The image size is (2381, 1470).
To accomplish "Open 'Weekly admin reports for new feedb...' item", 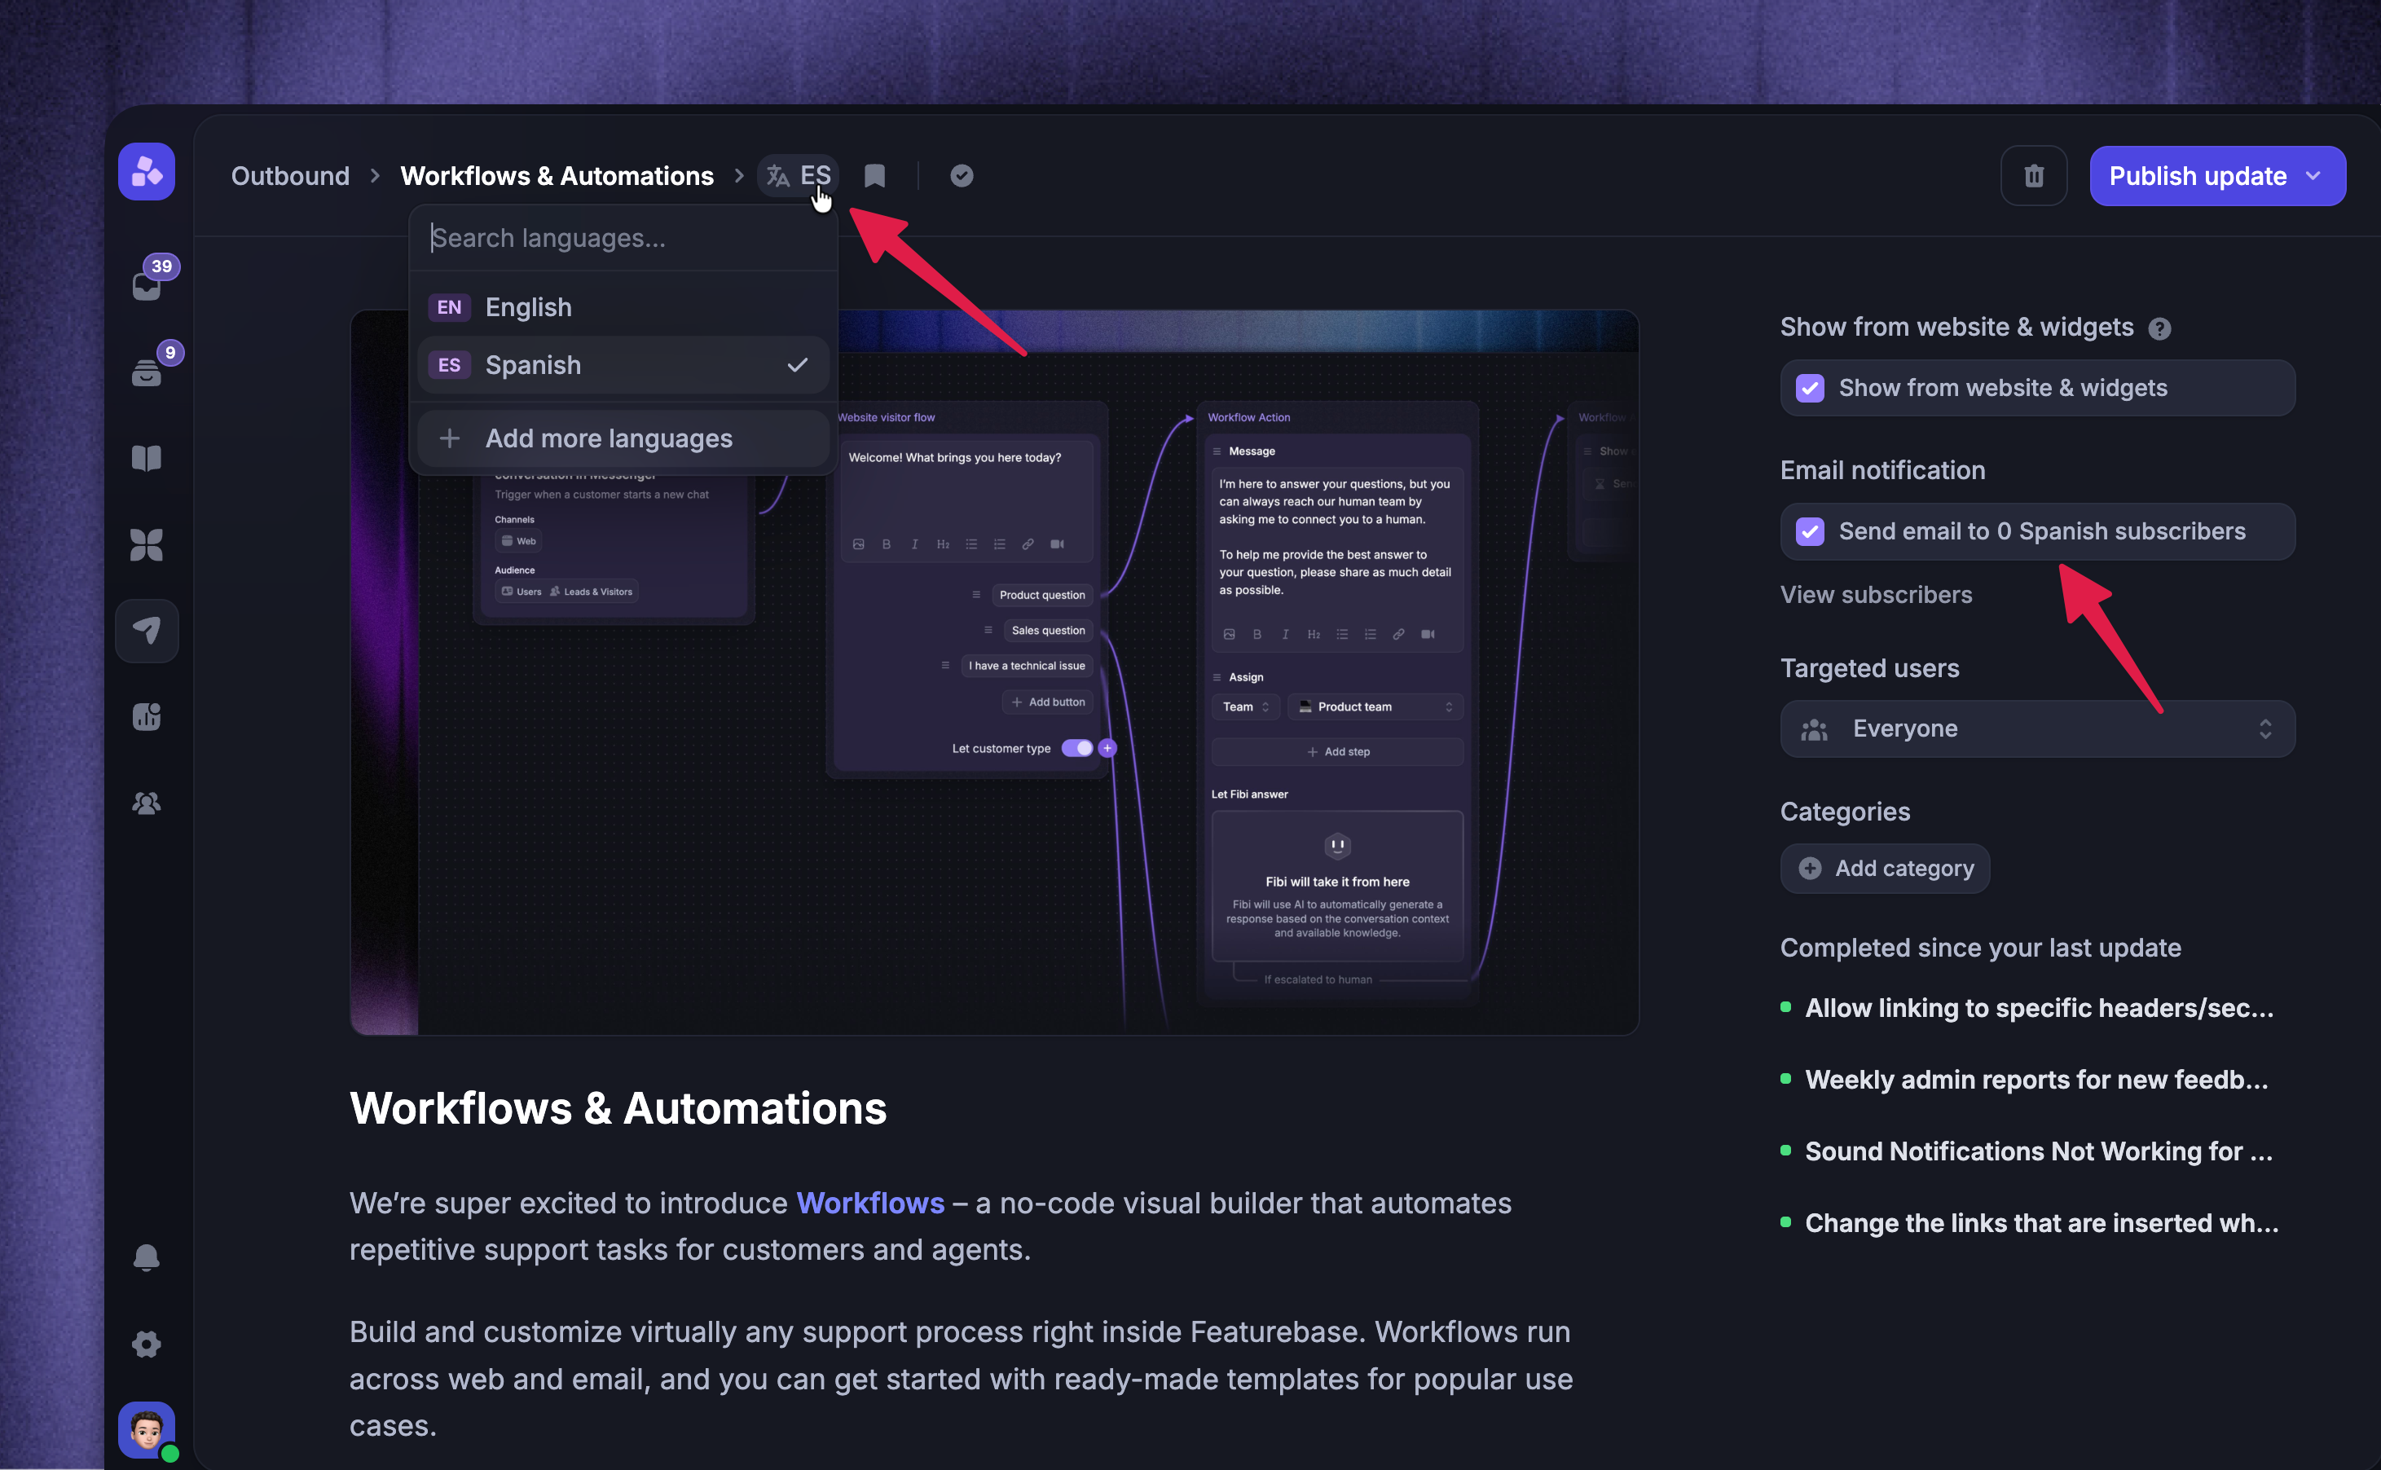I will tap(2036, 1080).
